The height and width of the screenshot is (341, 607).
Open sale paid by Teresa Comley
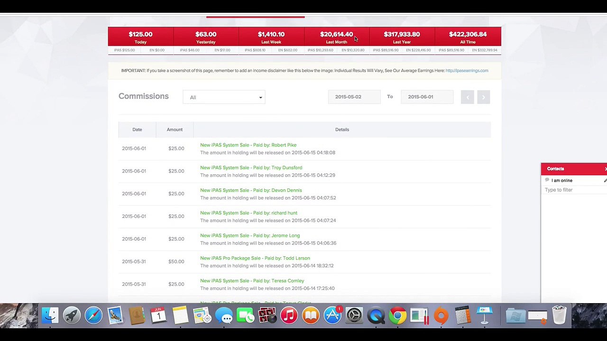252,281
